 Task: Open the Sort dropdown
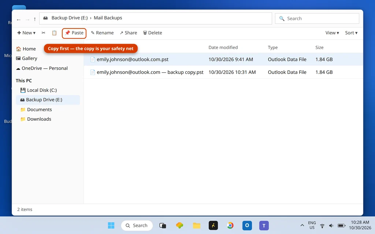[x=351, y=33]
